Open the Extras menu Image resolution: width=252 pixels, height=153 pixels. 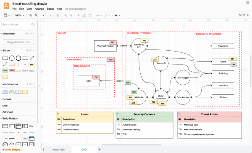tap(50, 9)
